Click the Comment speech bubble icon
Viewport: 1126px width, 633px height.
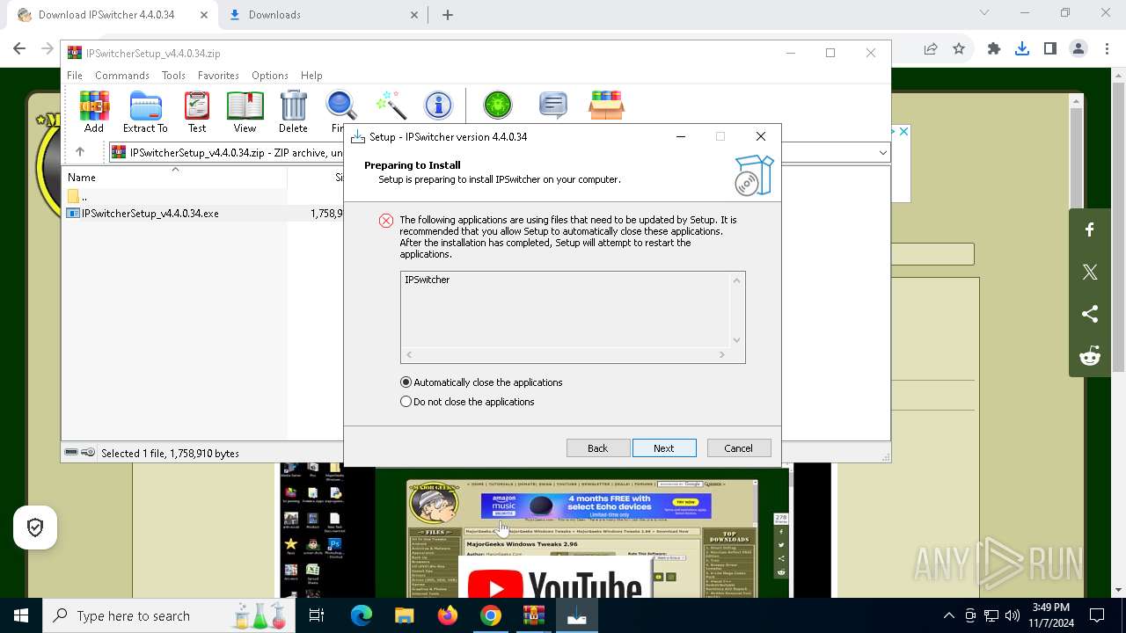[552, 105]
